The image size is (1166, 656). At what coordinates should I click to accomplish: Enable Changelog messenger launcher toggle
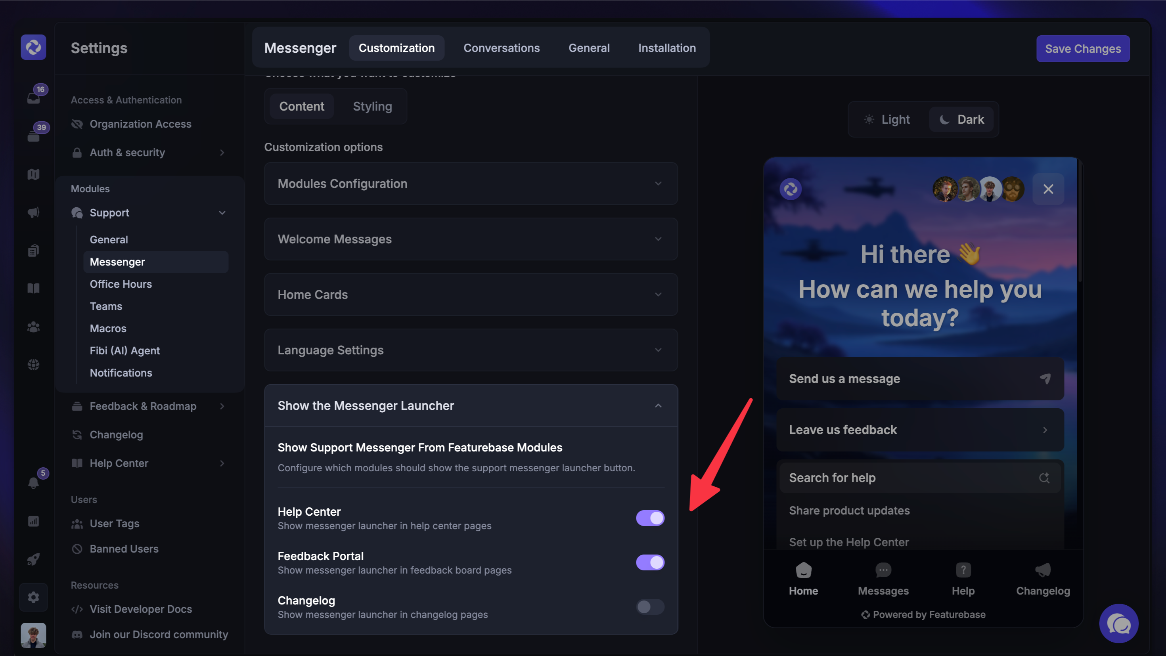tap(650, 607)
